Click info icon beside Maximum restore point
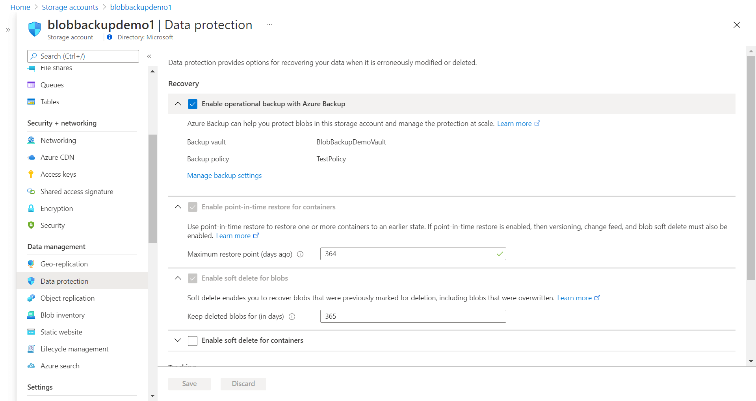756x401 pixels. click(x=300, y=254)
